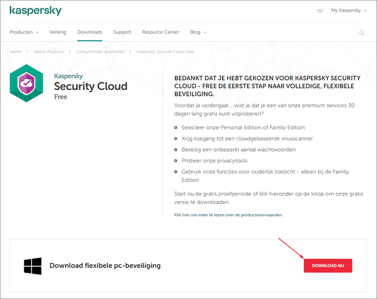Expand the My Kaspersky dropdown

point(348,11)
